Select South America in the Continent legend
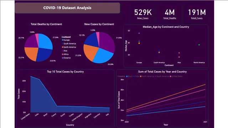This screenshot has height=128, width=228. [69, 43]
